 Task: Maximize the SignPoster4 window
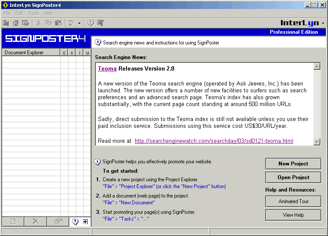click(x=314, y=5)
